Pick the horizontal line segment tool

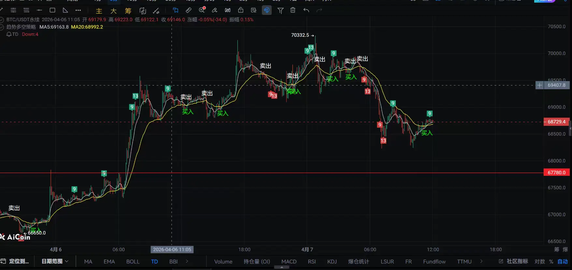coord(39,10)
